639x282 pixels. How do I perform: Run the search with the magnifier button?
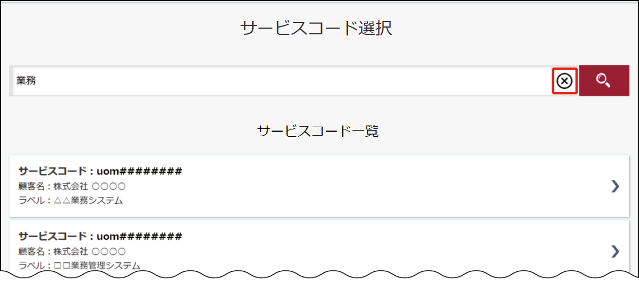pyautogui.click(x=604, y=80)
